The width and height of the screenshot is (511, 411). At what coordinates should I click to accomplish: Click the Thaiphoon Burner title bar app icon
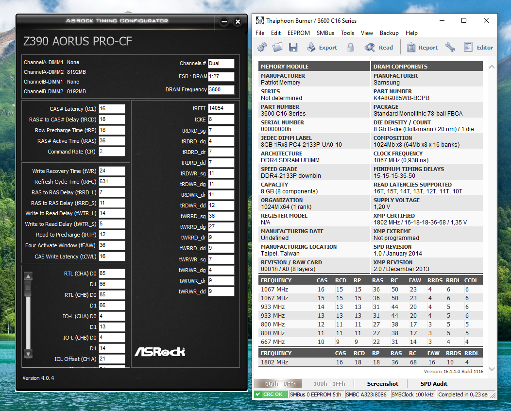coord(260,20)
